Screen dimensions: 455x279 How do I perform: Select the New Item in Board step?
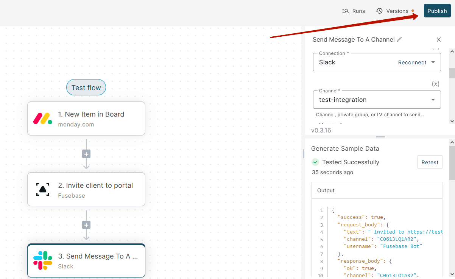(x=86, y=118)
